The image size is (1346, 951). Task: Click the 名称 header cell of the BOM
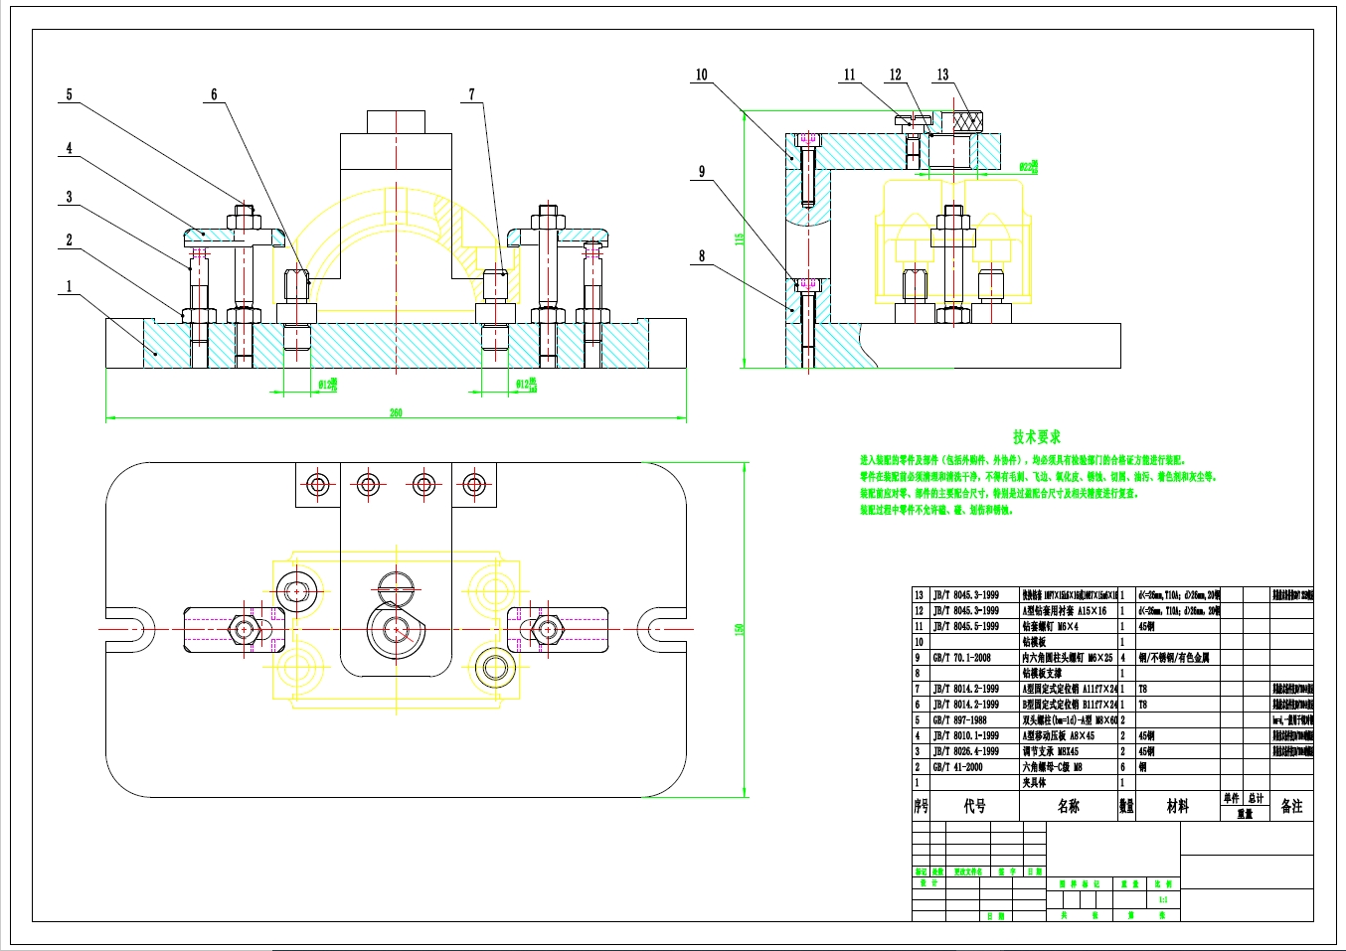pyautogui.click(x=1068, y=808)
